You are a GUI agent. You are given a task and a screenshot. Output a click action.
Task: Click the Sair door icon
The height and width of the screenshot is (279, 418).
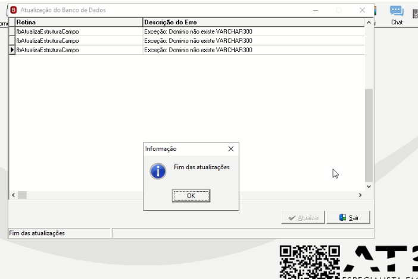342,217
